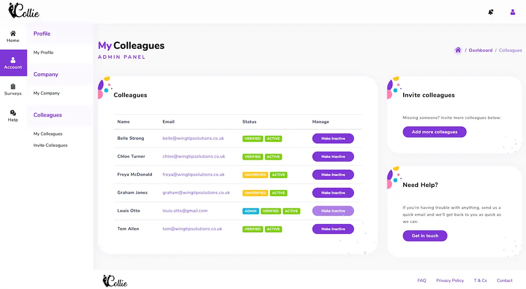Click Graham Jones's email address

coord(196,193)
